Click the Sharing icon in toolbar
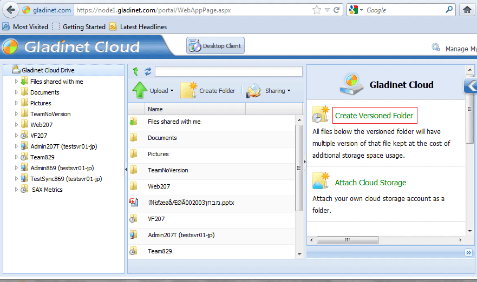The height and width of the screenshot is (282, 477). coord(253,91)
